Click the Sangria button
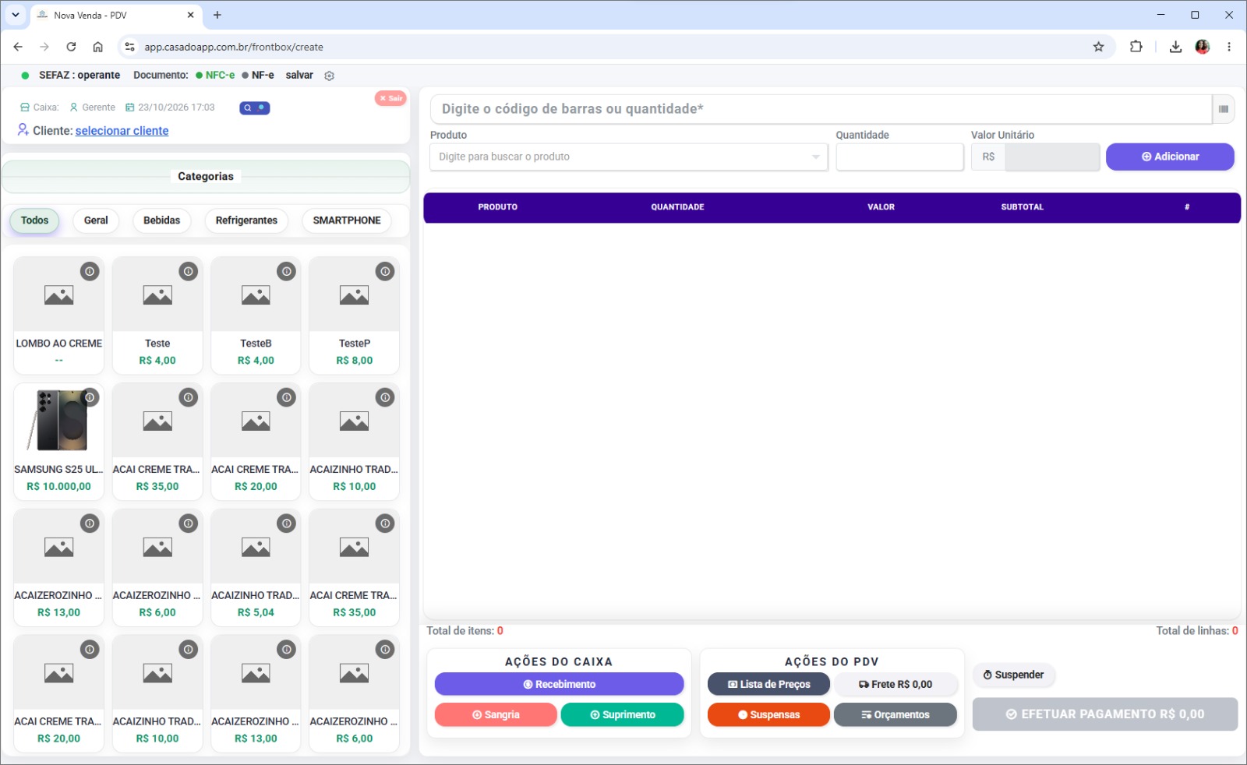Image resolution: width=1247 pixels, height=765 pixels. tap(496, 714)
